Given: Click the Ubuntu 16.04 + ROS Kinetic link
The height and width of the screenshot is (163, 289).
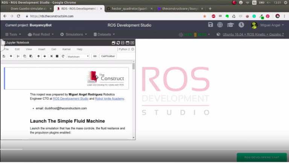Looking at the screenshot, I should click(253, 35).
